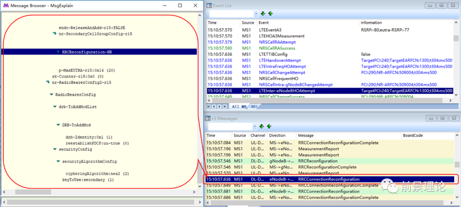Jump to first tab in Event List tab navigator
Viewport: 461px width, 207px height.
tap(209, 106)
